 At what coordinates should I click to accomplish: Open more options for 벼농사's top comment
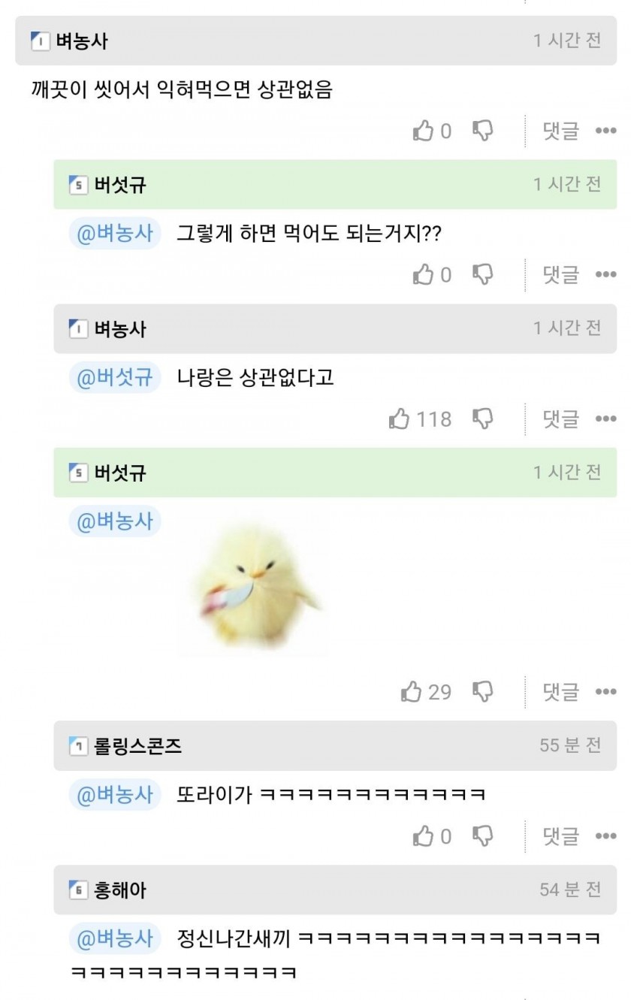605,131
